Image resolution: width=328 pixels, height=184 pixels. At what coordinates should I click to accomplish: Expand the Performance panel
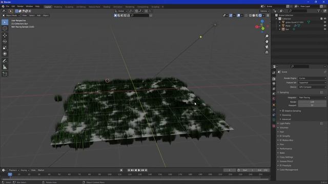coord(285,149)
